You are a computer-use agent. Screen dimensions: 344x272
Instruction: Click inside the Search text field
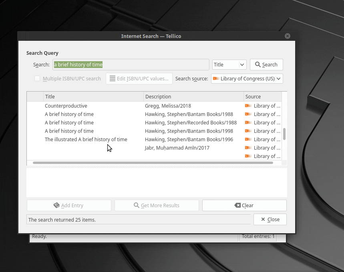tap(131, 65)
